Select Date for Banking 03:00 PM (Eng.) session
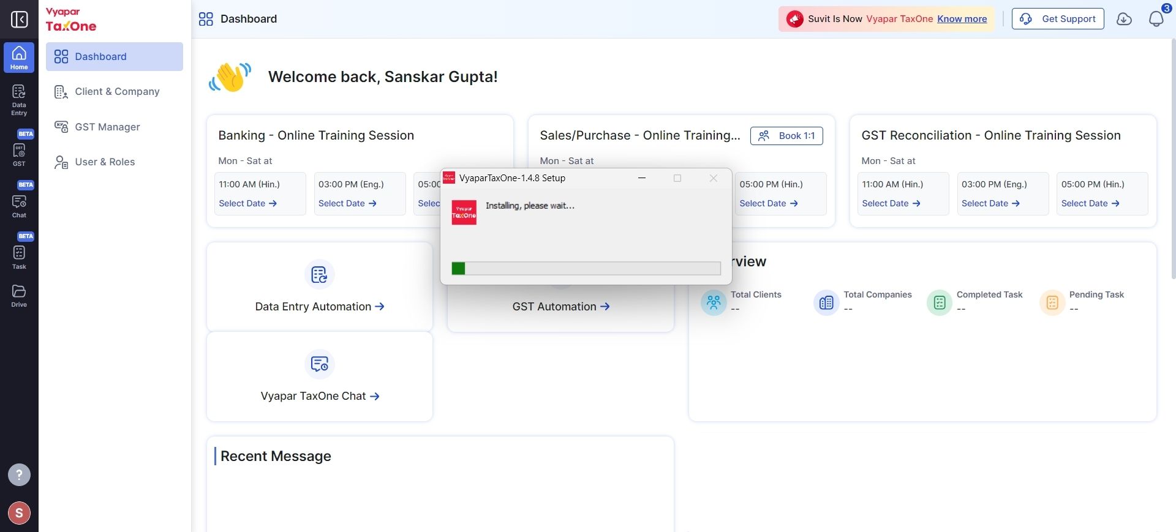The height and width of the screenshot is (532, 1176). [x=347, y=203]
